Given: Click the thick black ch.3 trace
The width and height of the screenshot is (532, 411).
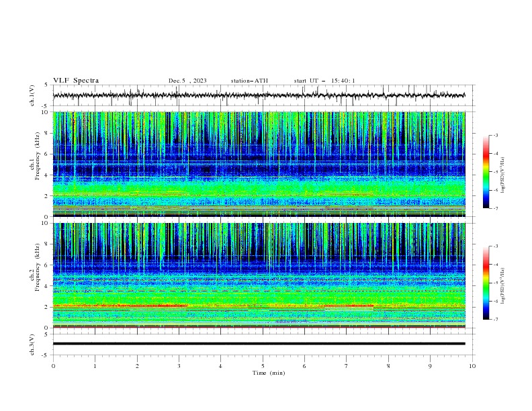Looking at the screenshot, I should coord(259,344).
